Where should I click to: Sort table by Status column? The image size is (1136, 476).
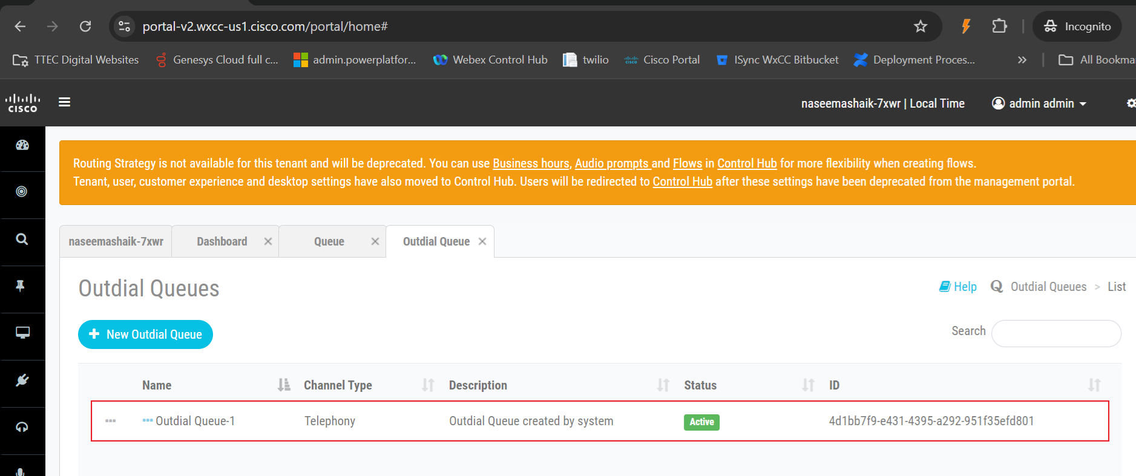(749, 385)
